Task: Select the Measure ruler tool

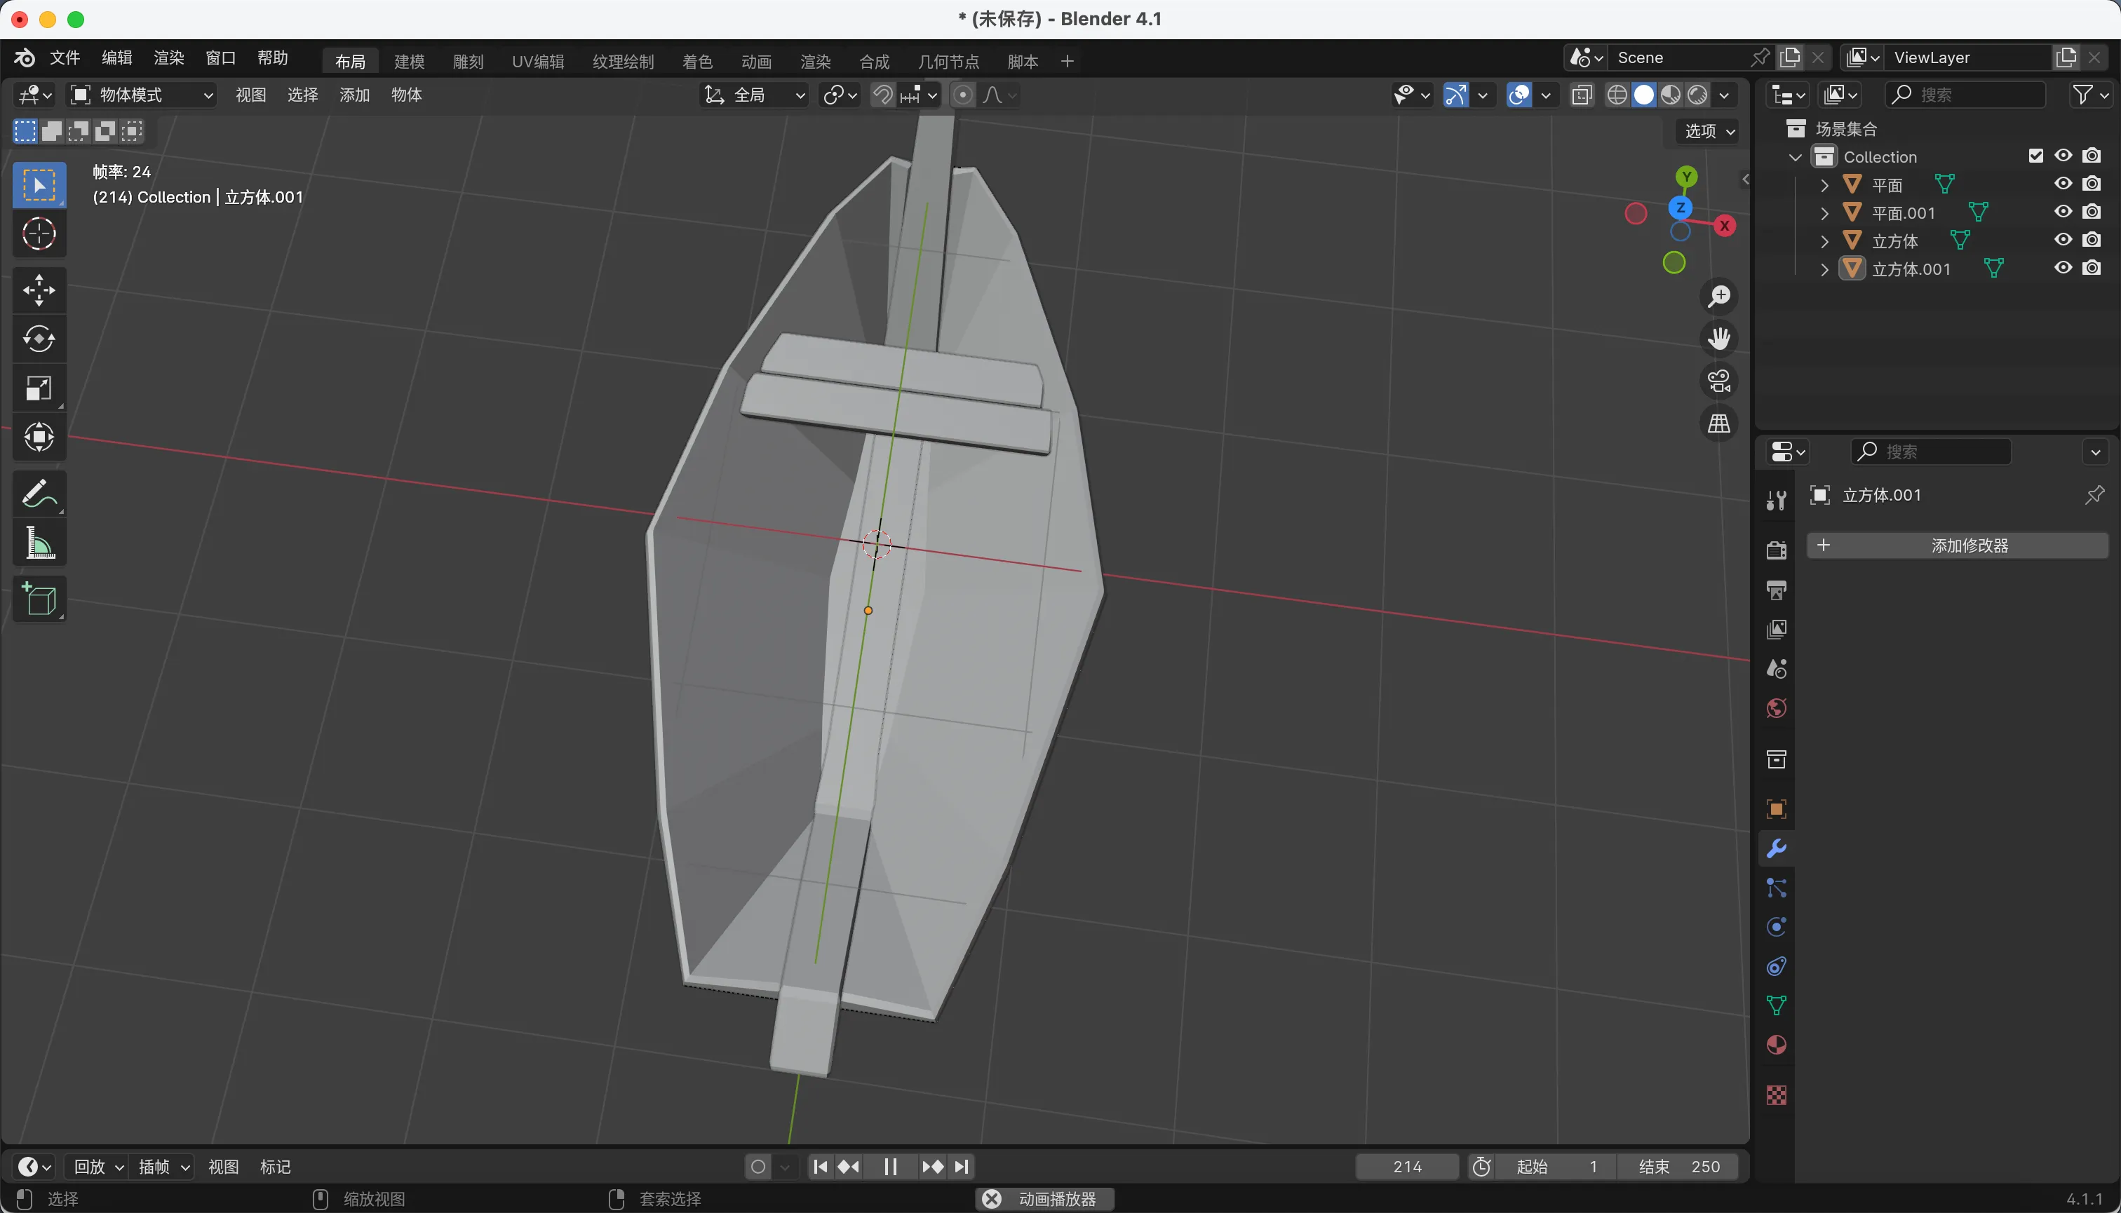Action: (x=39, y=543)
